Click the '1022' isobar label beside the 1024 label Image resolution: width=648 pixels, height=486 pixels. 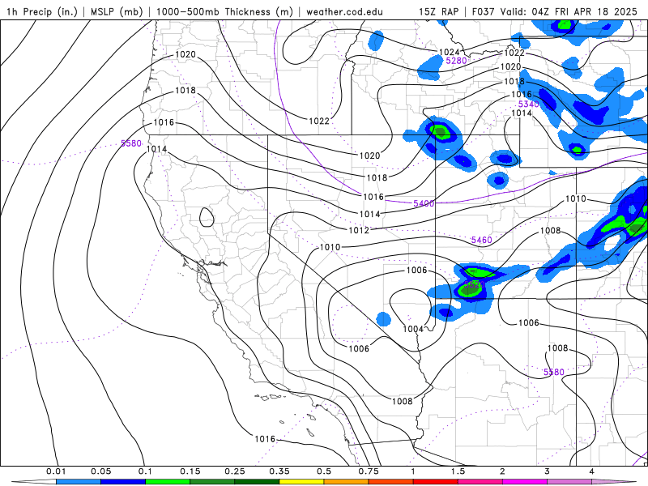pyautogui.click(x=514, y=53)
